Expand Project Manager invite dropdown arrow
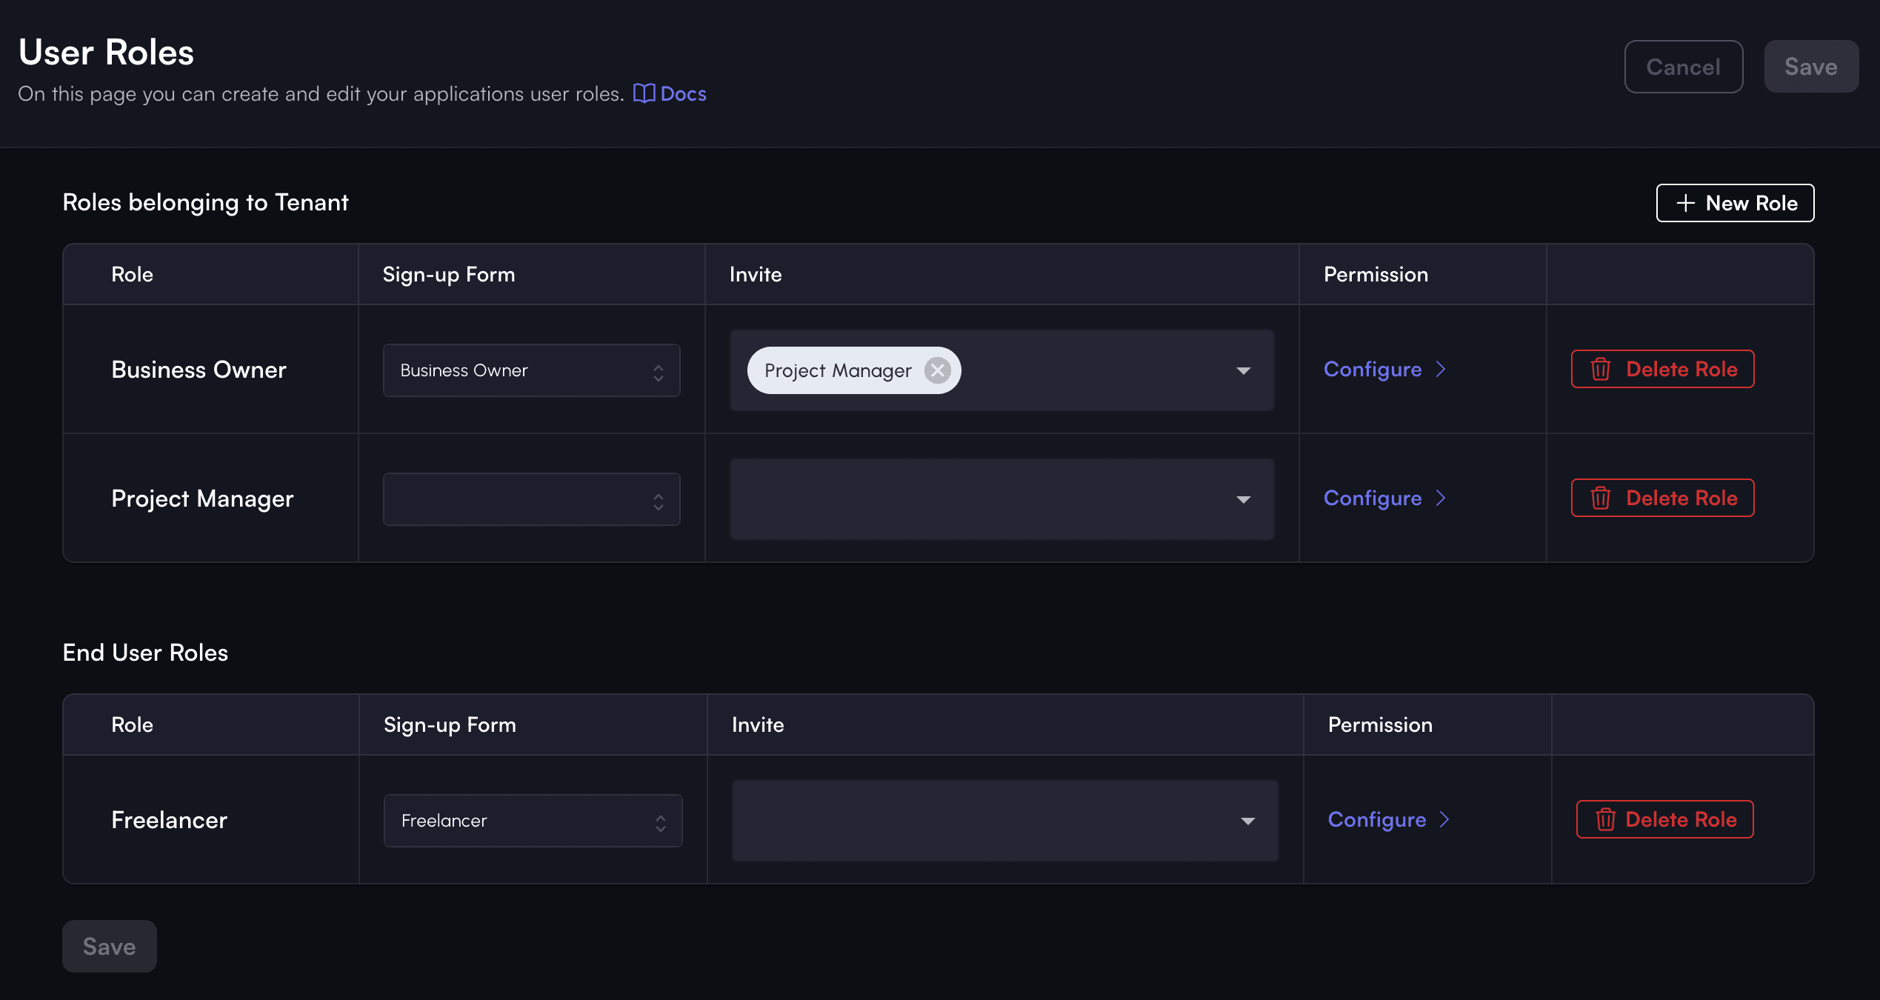 pyautogui.click(x=1243, y=499)
